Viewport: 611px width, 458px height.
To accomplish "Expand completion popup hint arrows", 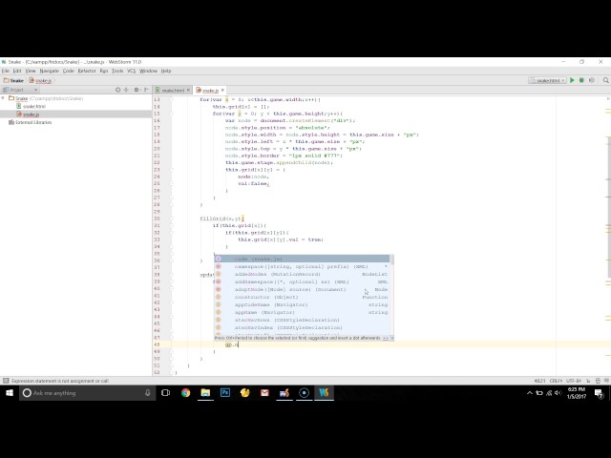I will (x=386, y=338).
